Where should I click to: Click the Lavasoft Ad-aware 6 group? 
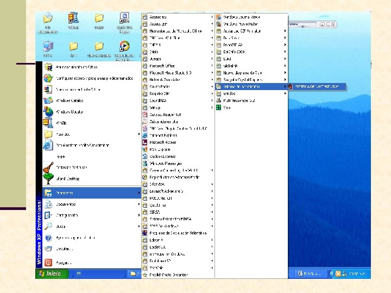click(178, 191)
